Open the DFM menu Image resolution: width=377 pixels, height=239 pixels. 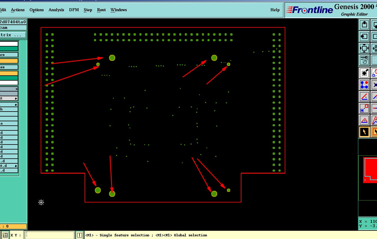tap(74, 10)
